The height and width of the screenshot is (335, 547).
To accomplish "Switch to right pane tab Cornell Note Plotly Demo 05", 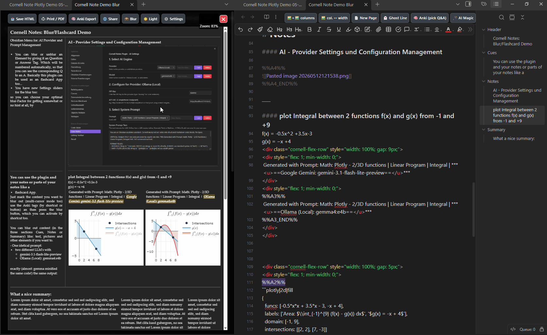I will [273, 5].
